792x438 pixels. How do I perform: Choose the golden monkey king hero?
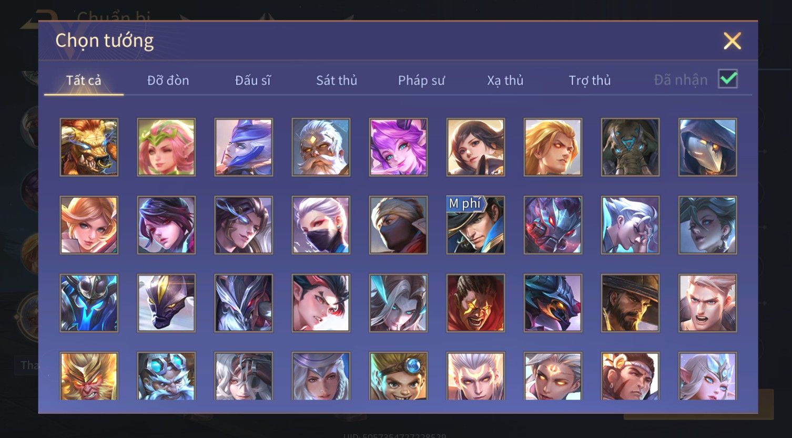click(89, 376)
